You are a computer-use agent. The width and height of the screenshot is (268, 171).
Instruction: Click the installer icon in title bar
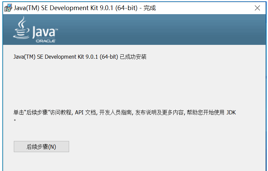pyautogui.click(x=8, y=8)
